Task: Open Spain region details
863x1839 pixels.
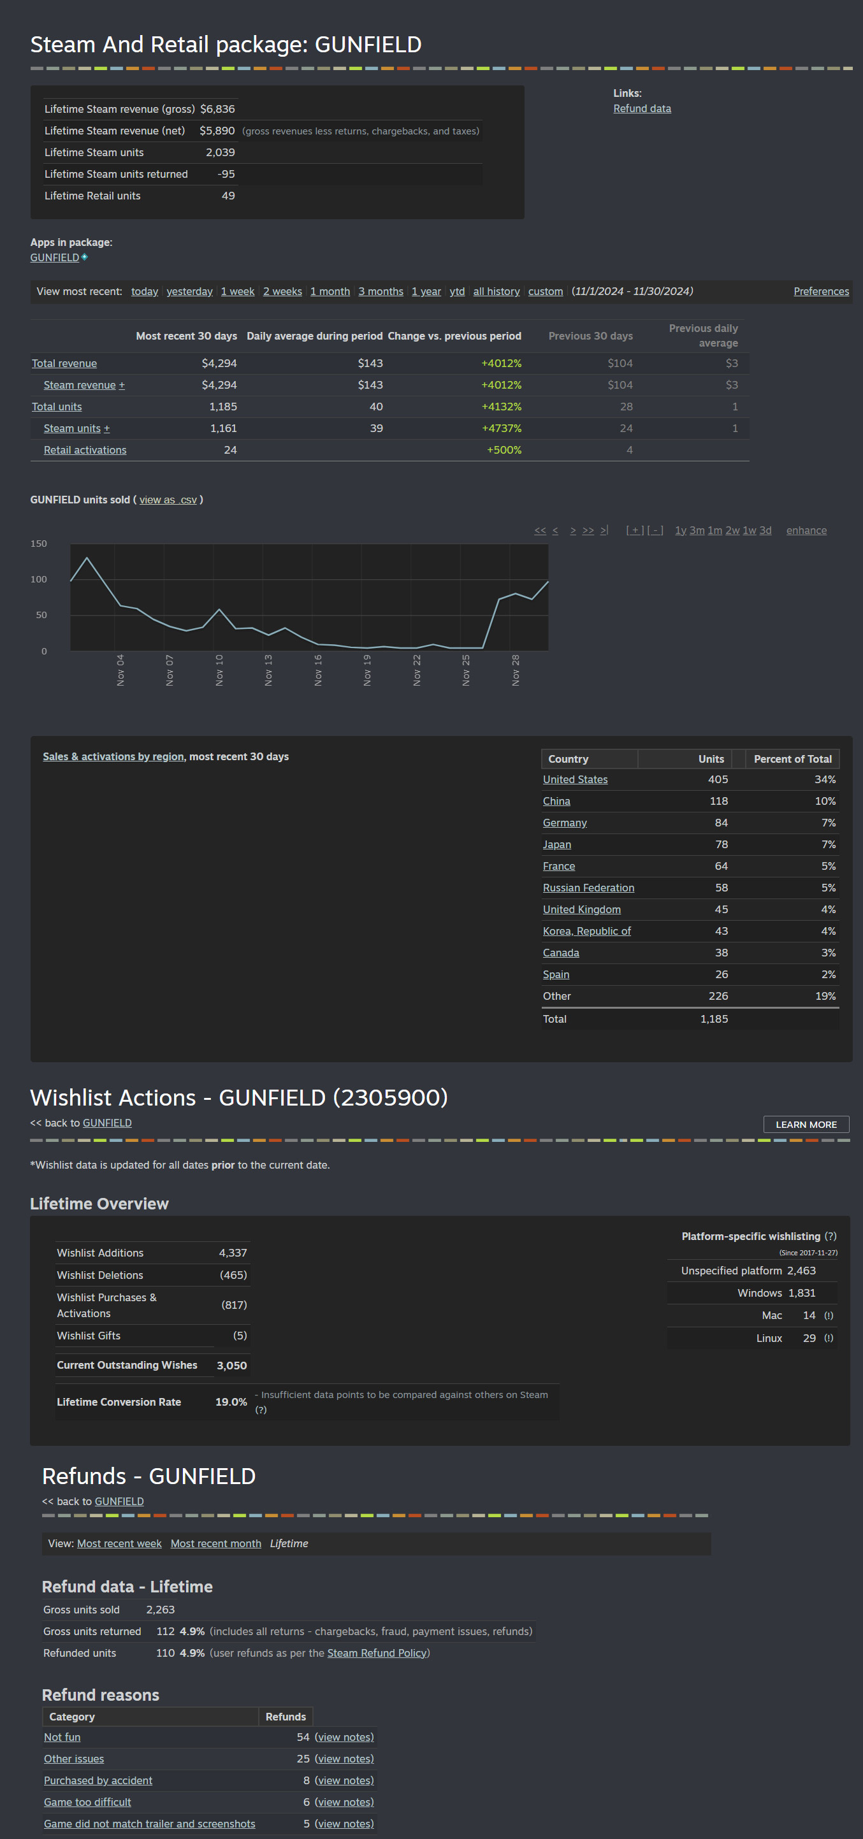Action: (556, 974)
